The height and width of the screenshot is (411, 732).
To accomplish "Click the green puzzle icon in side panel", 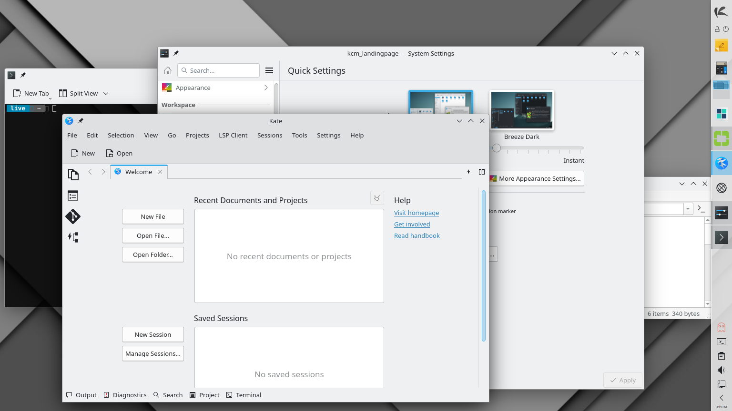I will (x=722, y=138).
